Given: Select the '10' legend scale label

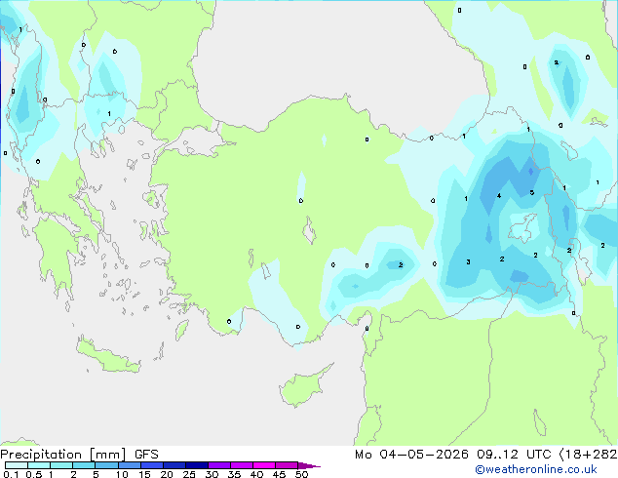Looking at the screenshot, I should click(x=122, y=474).
